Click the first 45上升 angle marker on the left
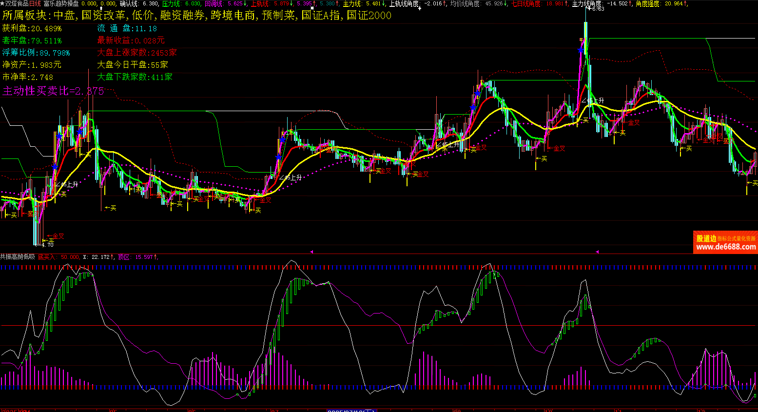 [69, 184]
